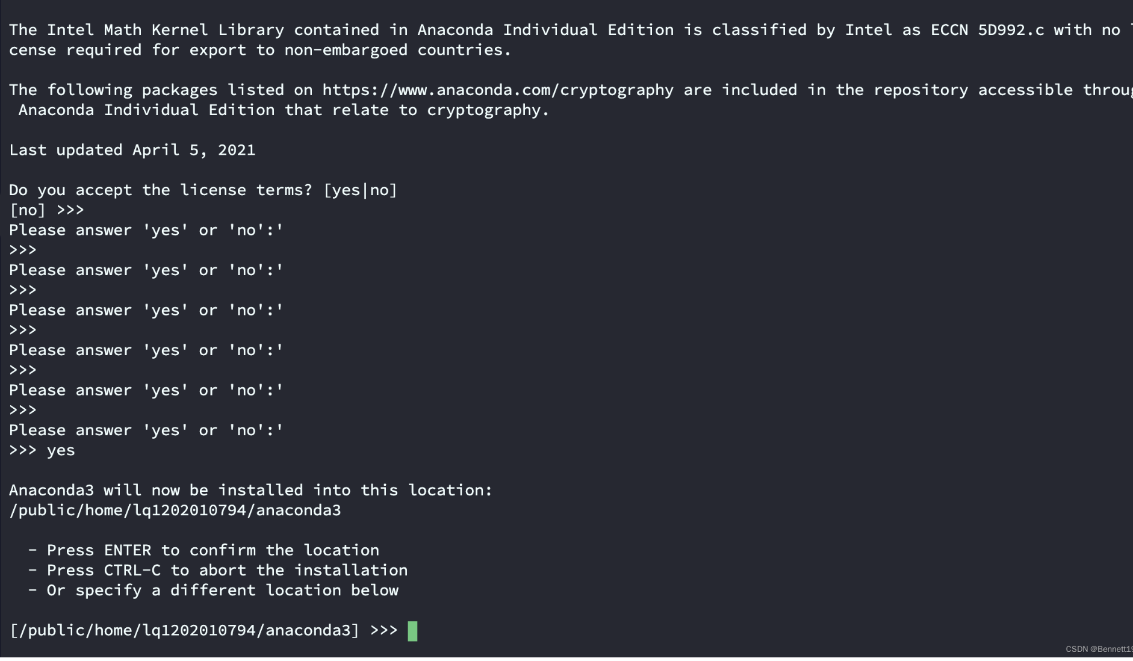
Task: Click 'Do you accept the license terms?' question
Action: pos(160,190)
